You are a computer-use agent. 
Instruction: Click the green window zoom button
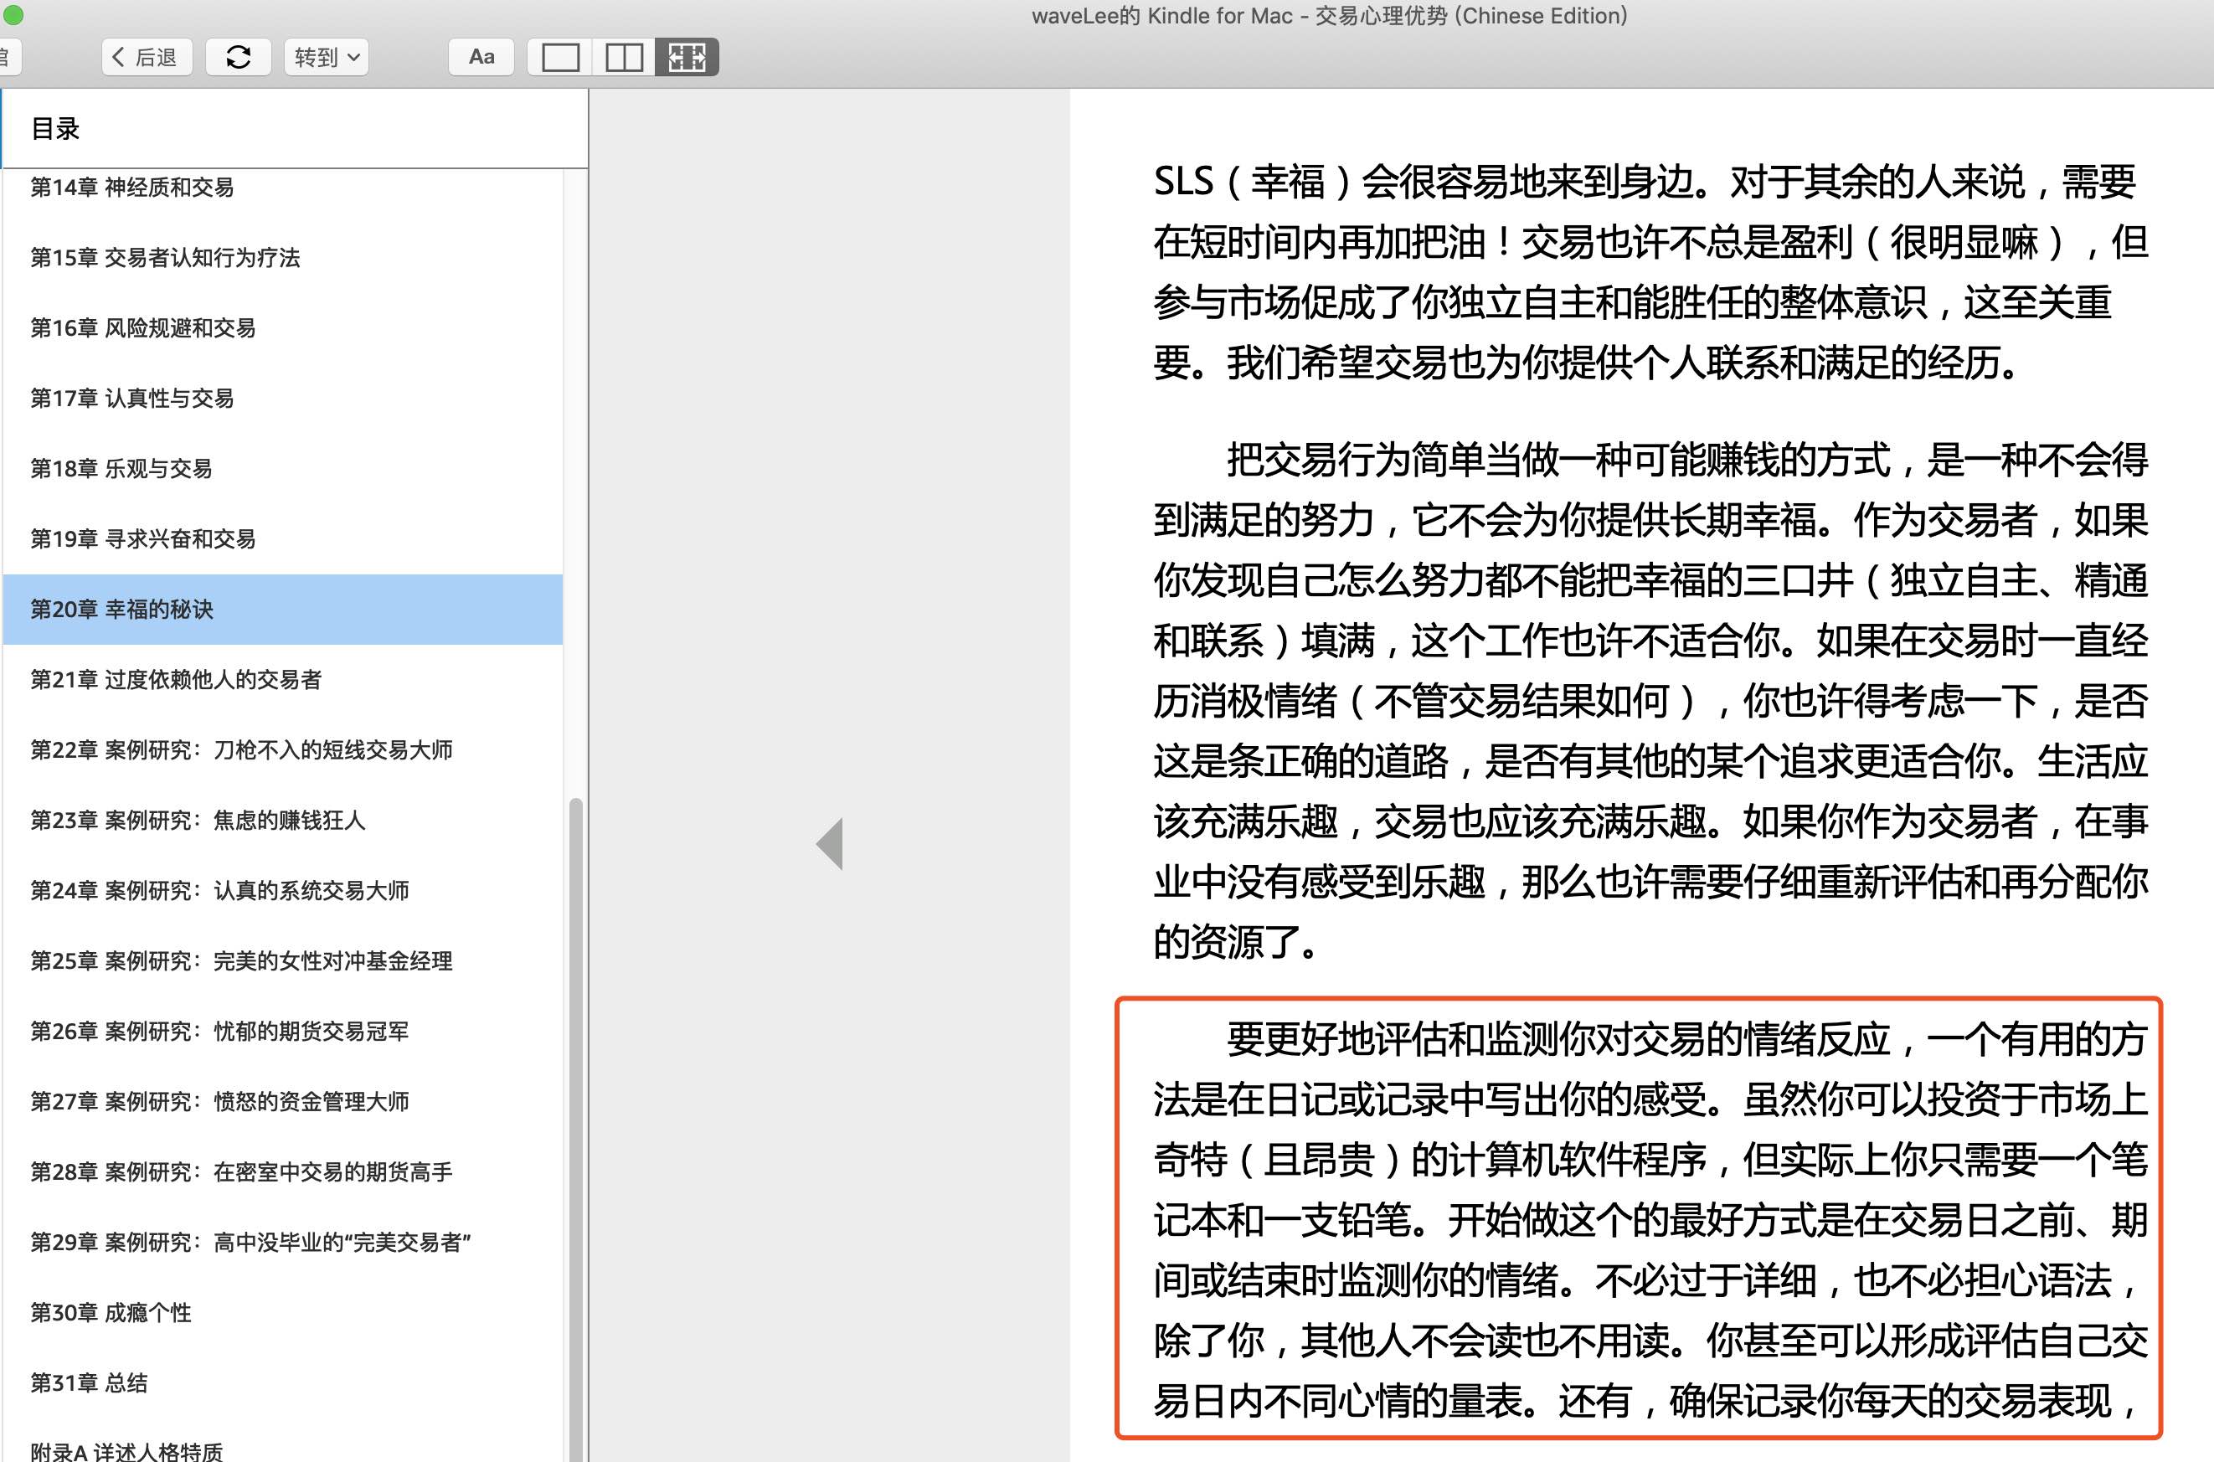coord(13,15)
